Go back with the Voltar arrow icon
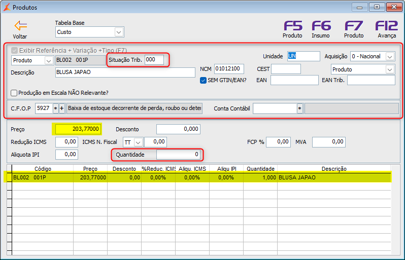This screenshot has height=260, width=405. pyautogui.click(x=21, y=26)
